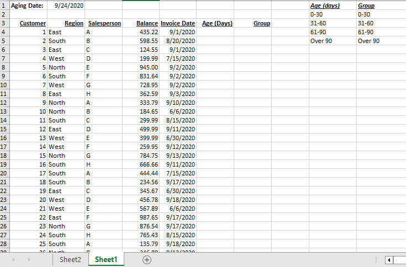Click the 61-90 cell under Age (days)
406x267 pixels.
click(333, 32)
